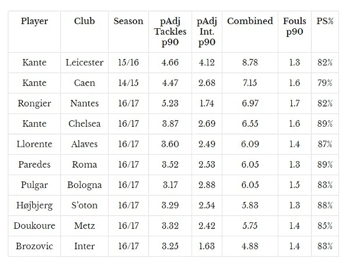Select the Bologna club cell
Screen dimensions: 344x262
tap(84, 185)
